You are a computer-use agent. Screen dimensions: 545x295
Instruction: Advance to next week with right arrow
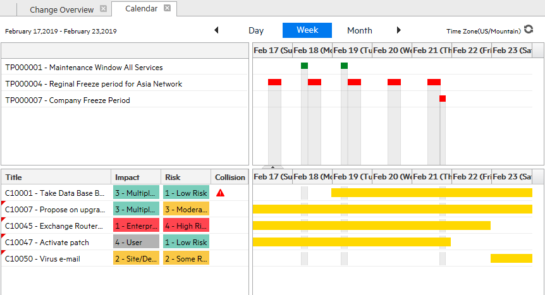click(x=398, y=30)
